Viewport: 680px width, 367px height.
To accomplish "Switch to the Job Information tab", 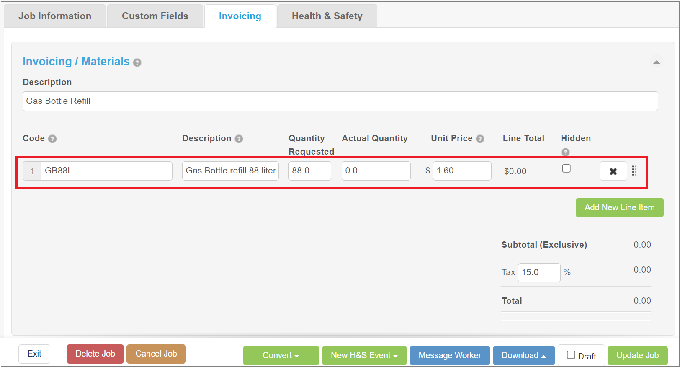I will (55, 16).
